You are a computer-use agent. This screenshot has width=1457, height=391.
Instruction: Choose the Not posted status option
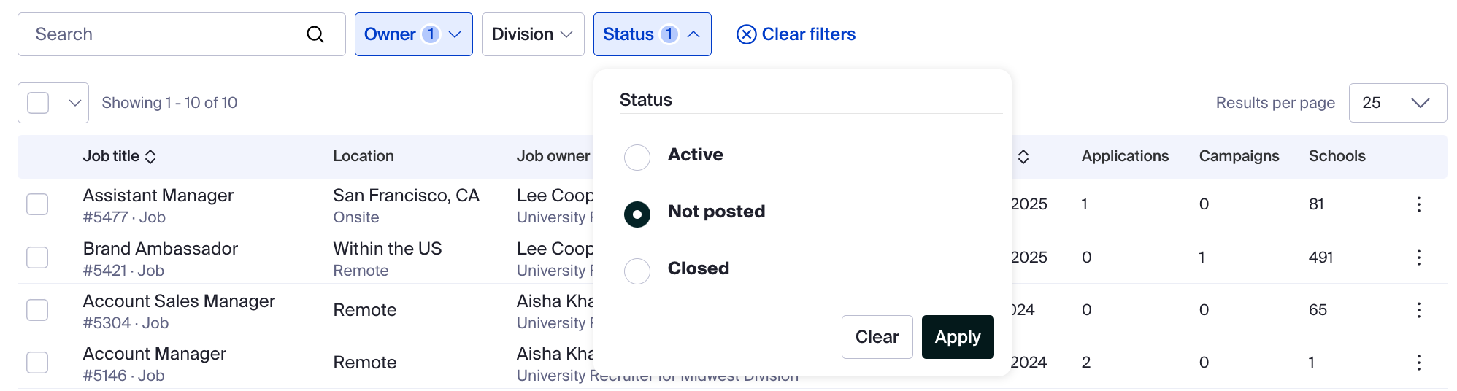point(637,214)
